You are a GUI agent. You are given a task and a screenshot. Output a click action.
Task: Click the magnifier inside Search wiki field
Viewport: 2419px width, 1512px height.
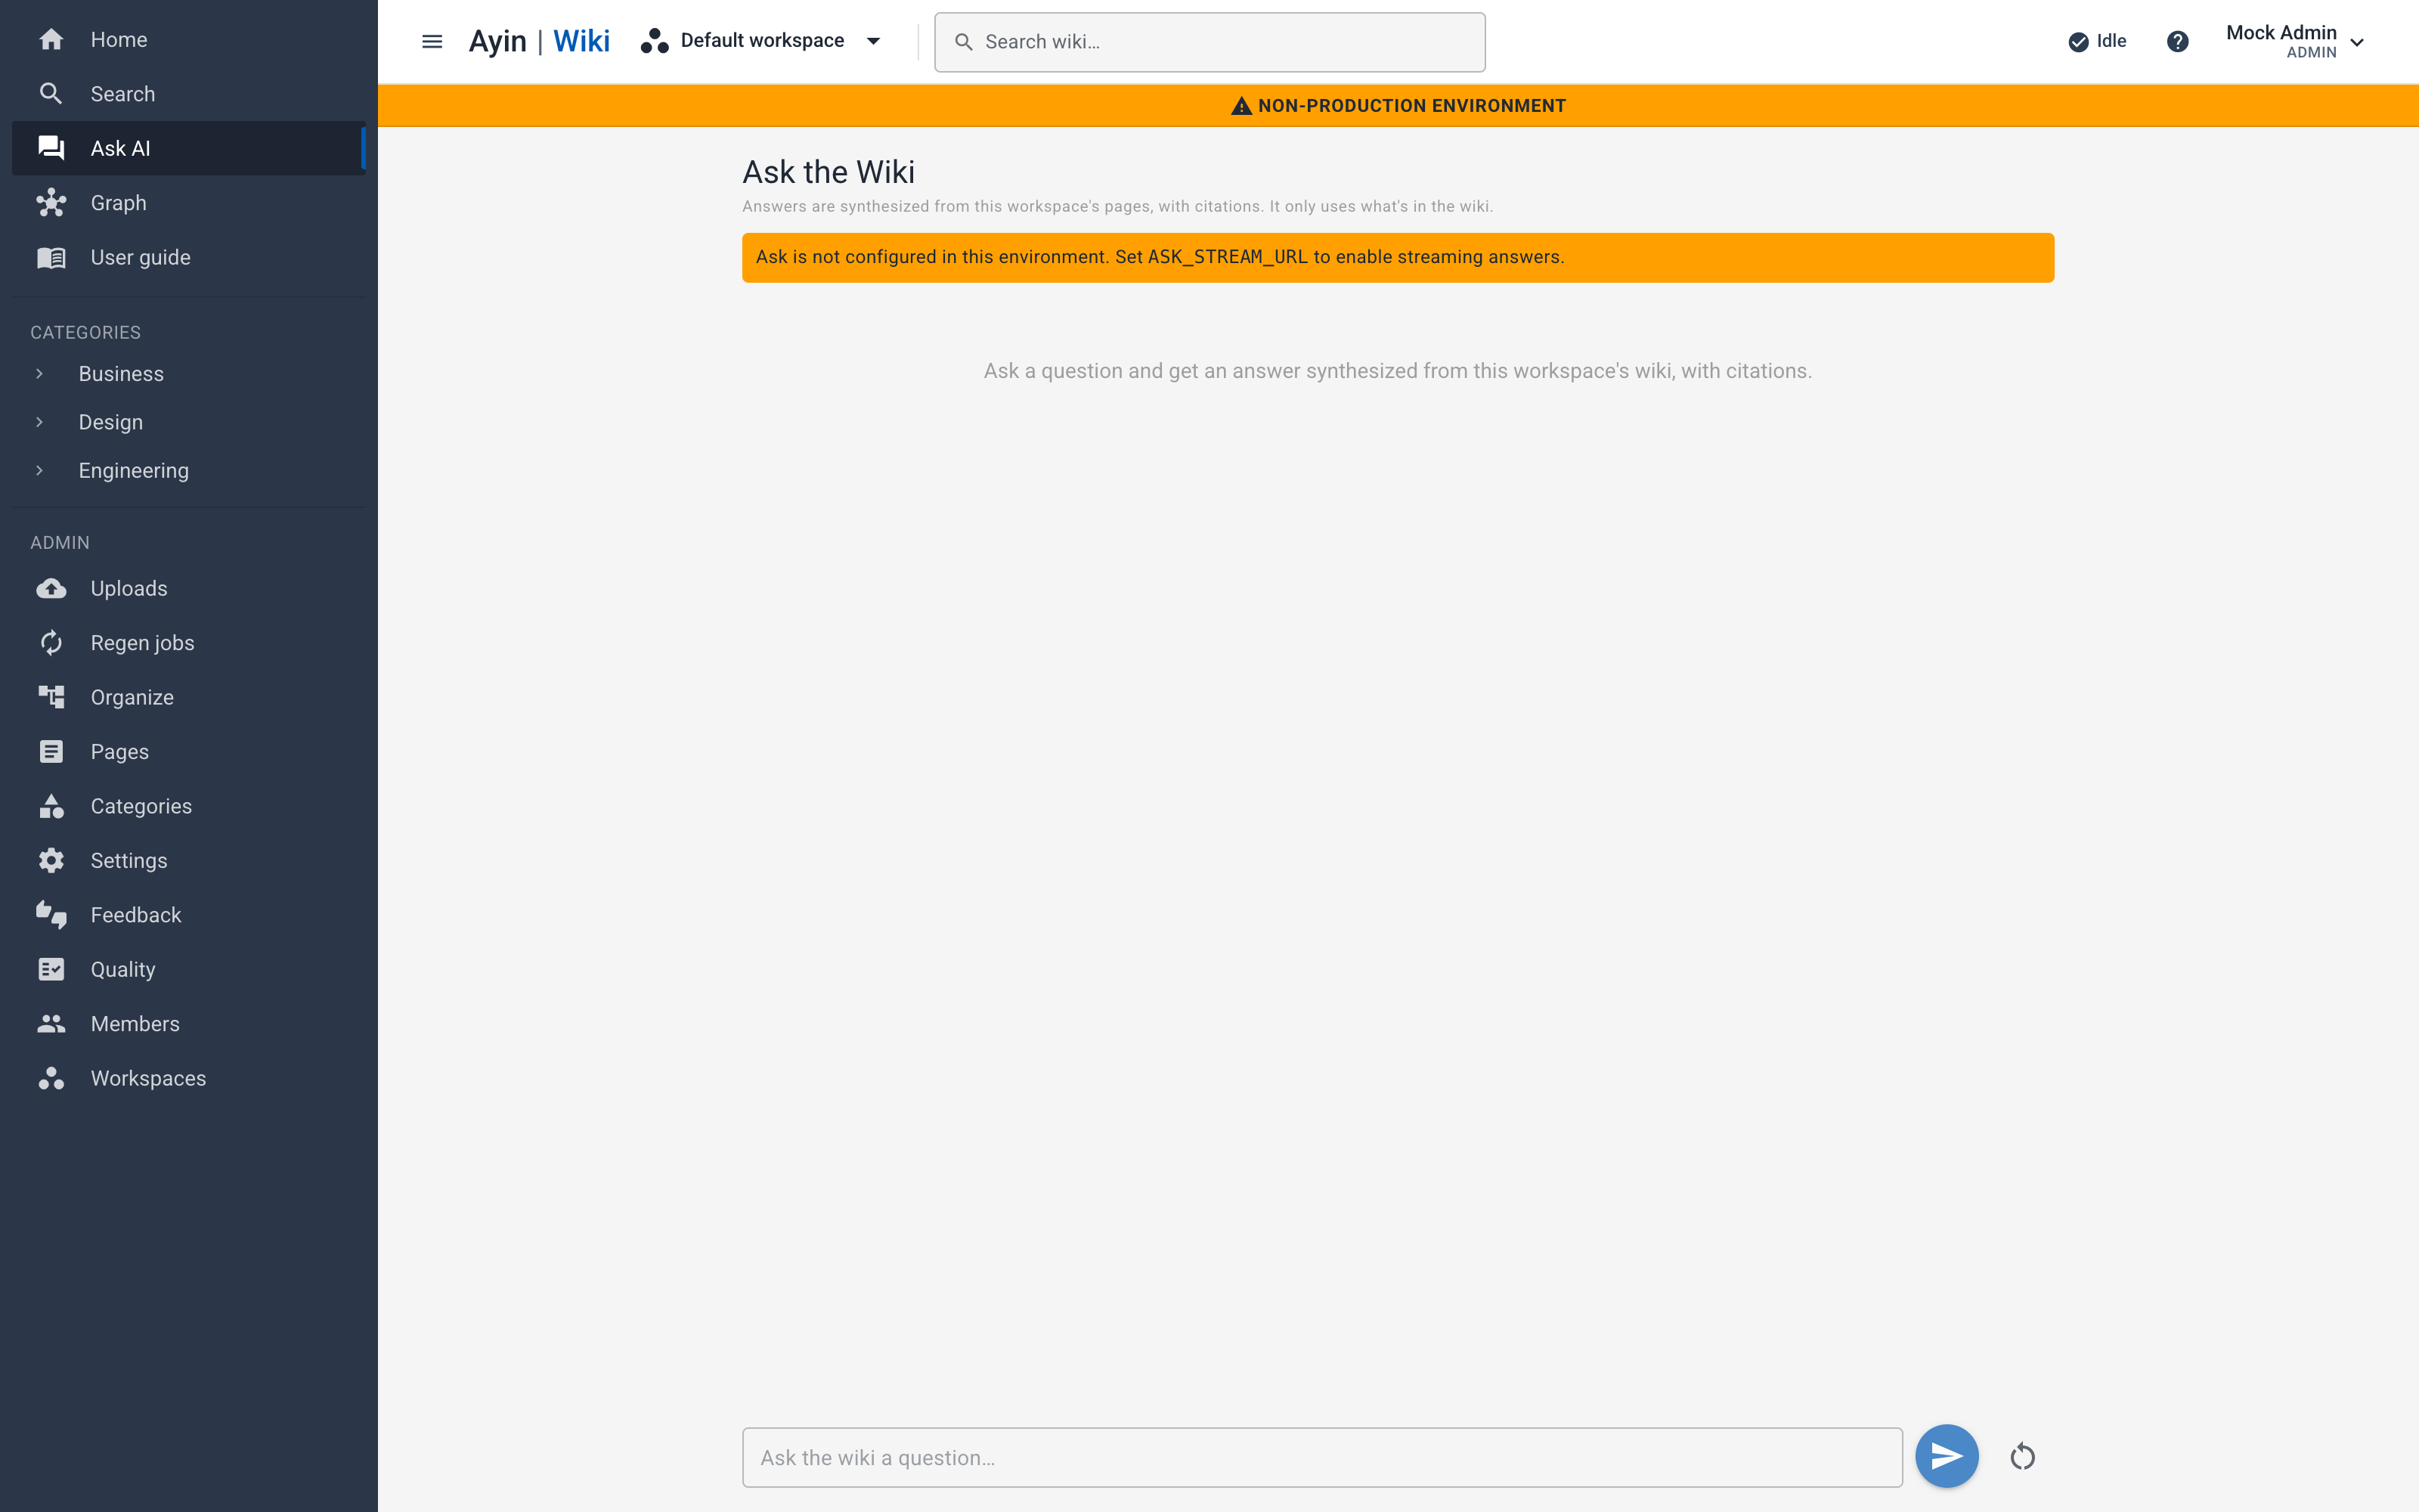[x=964, y=42]
